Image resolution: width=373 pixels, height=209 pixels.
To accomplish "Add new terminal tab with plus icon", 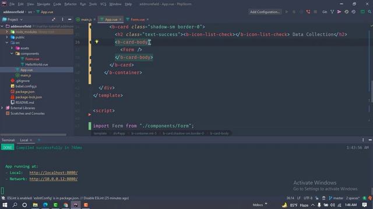I will tap(39, 140).
